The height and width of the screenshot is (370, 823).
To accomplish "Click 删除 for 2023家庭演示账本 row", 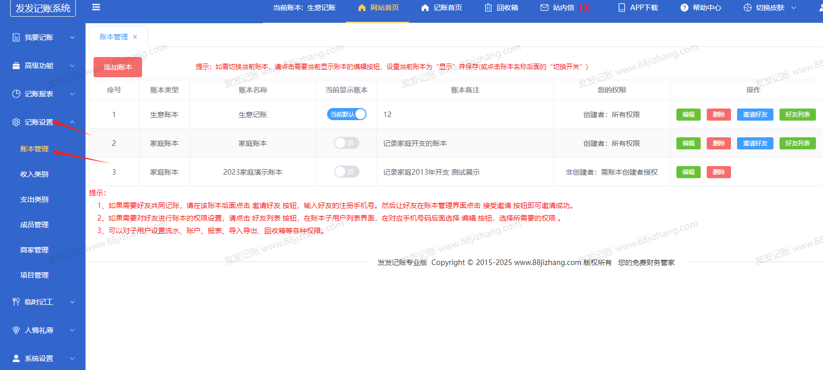I will click(719, 172).
